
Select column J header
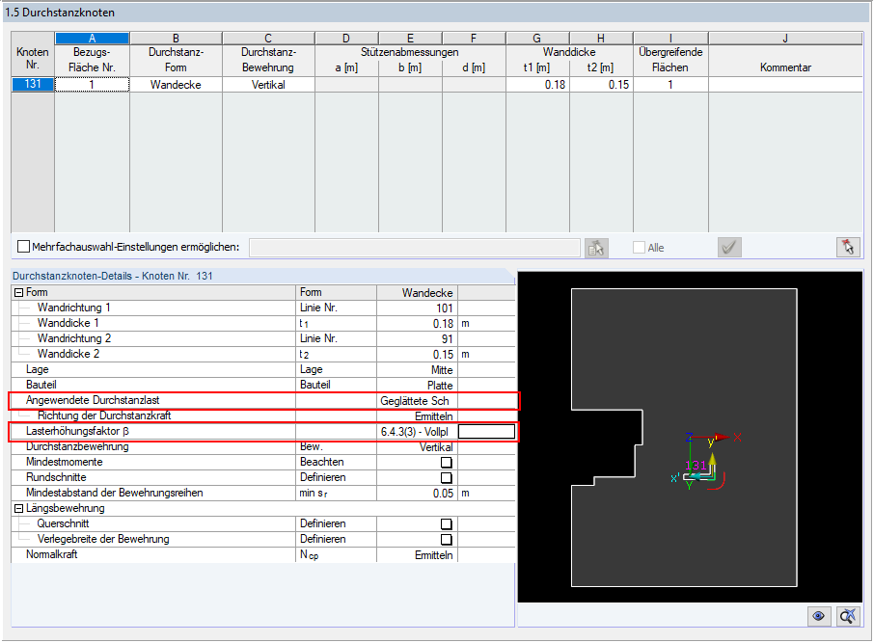[785, 38]
